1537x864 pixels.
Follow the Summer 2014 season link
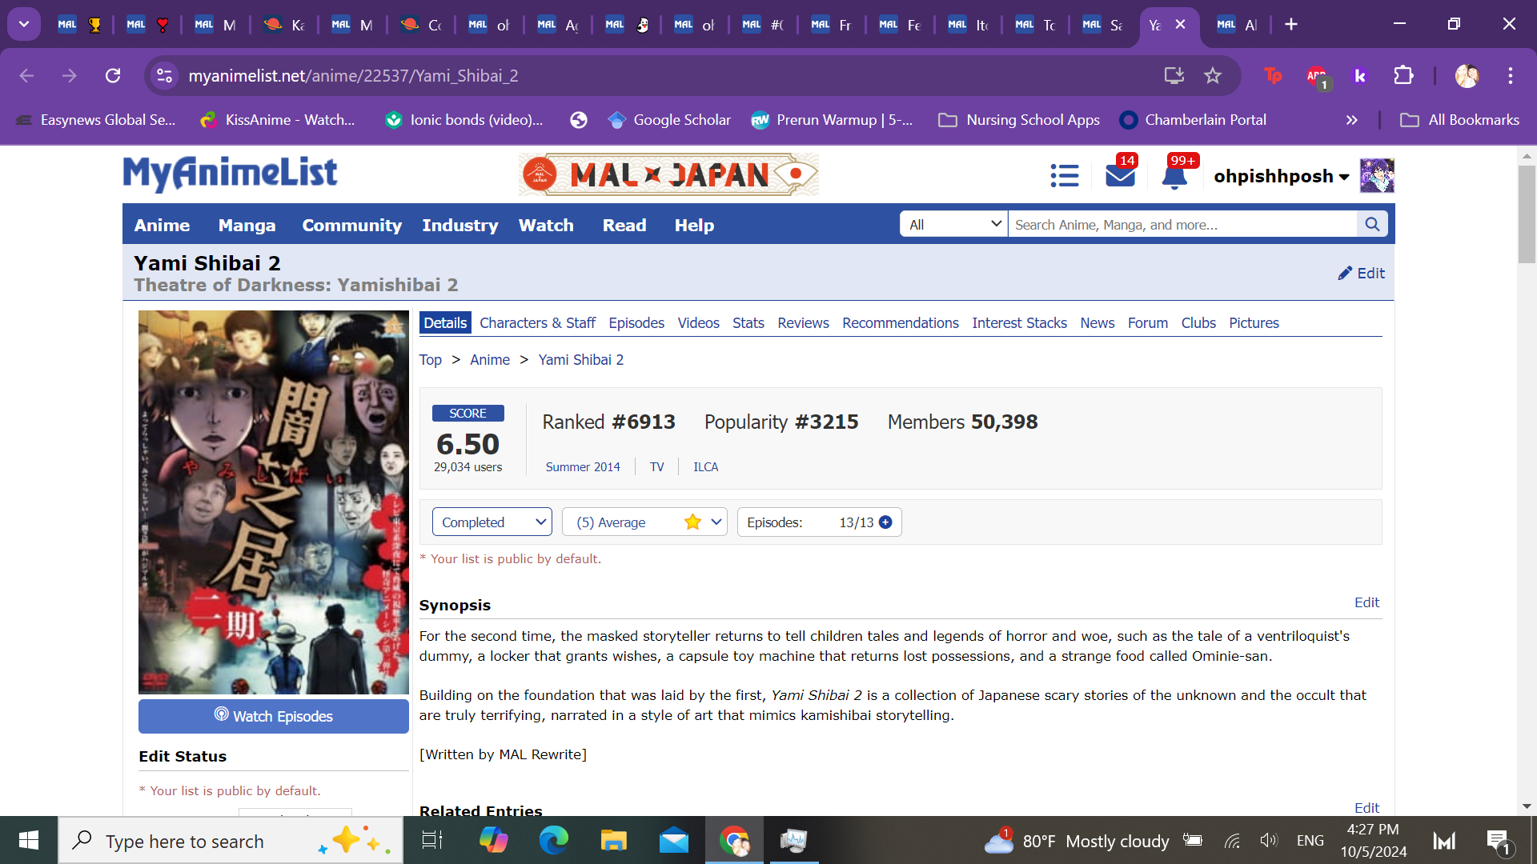[582, 467]
